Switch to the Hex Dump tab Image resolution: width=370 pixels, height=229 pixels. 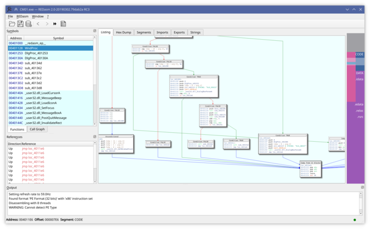click(123, 32)
